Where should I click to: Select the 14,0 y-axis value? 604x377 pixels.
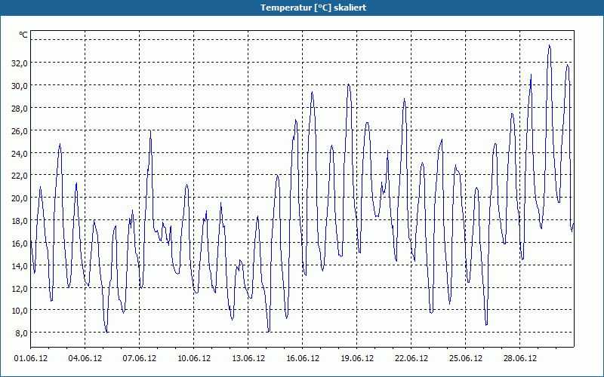coord(20,266)
